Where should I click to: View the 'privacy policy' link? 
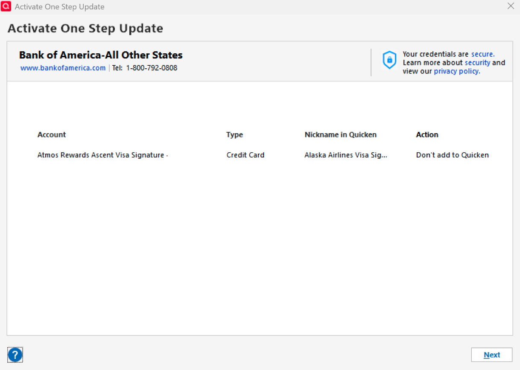coord(457,71)
